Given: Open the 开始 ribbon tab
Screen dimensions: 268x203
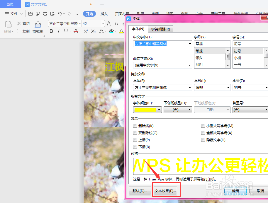Looking at the screenshot, I should click(89, 14).
